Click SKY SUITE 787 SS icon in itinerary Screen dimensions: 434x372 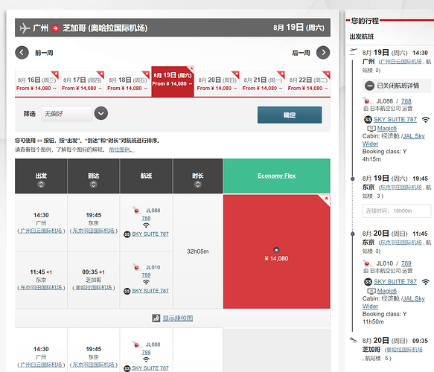point(368,120)
